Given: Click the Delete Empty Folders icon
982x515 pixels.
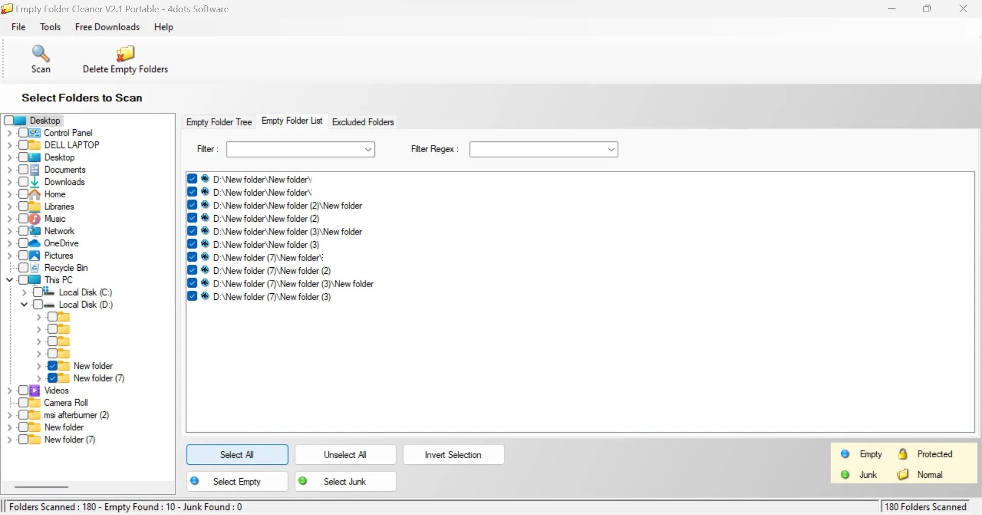Looking at the screenshot, I should [125, 53].
